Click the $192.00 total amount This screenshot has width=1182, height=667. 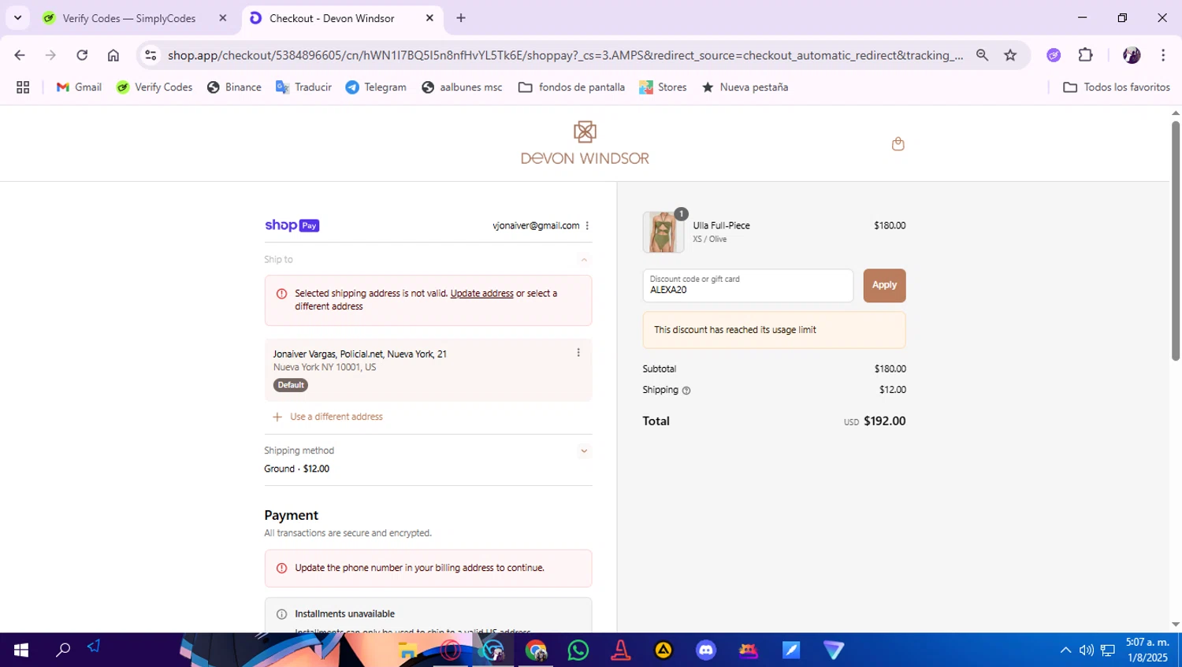click(x=884, y=421)
